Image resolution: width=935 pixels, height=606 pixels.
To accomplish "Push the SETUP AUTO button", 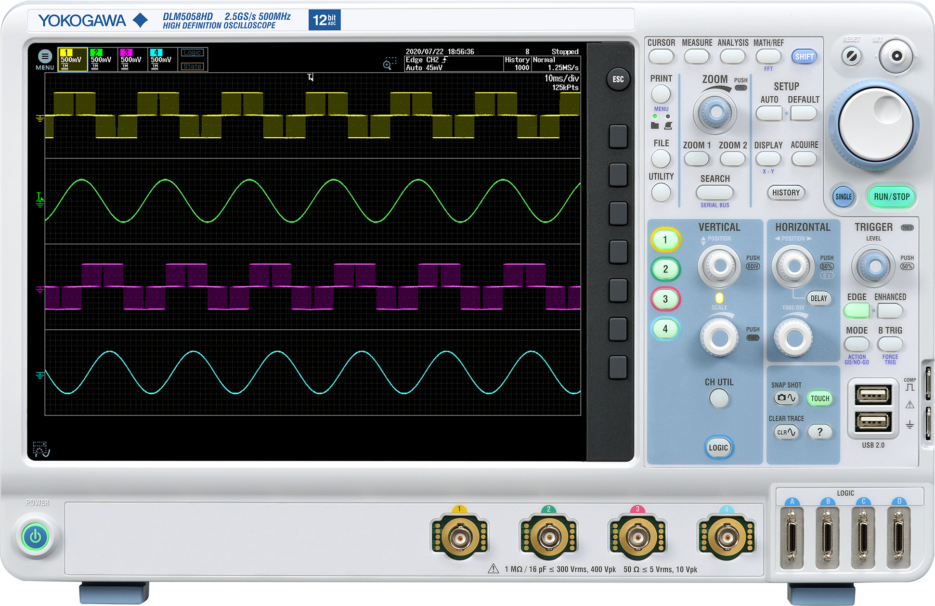I will pos(769,114).
